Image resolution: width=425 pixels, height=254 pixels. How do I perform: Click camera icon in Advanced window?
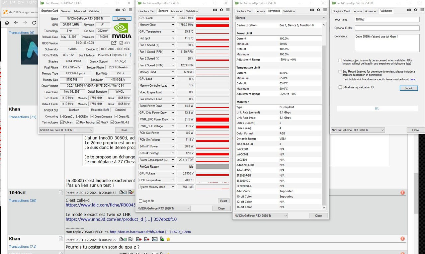(312, 10)
